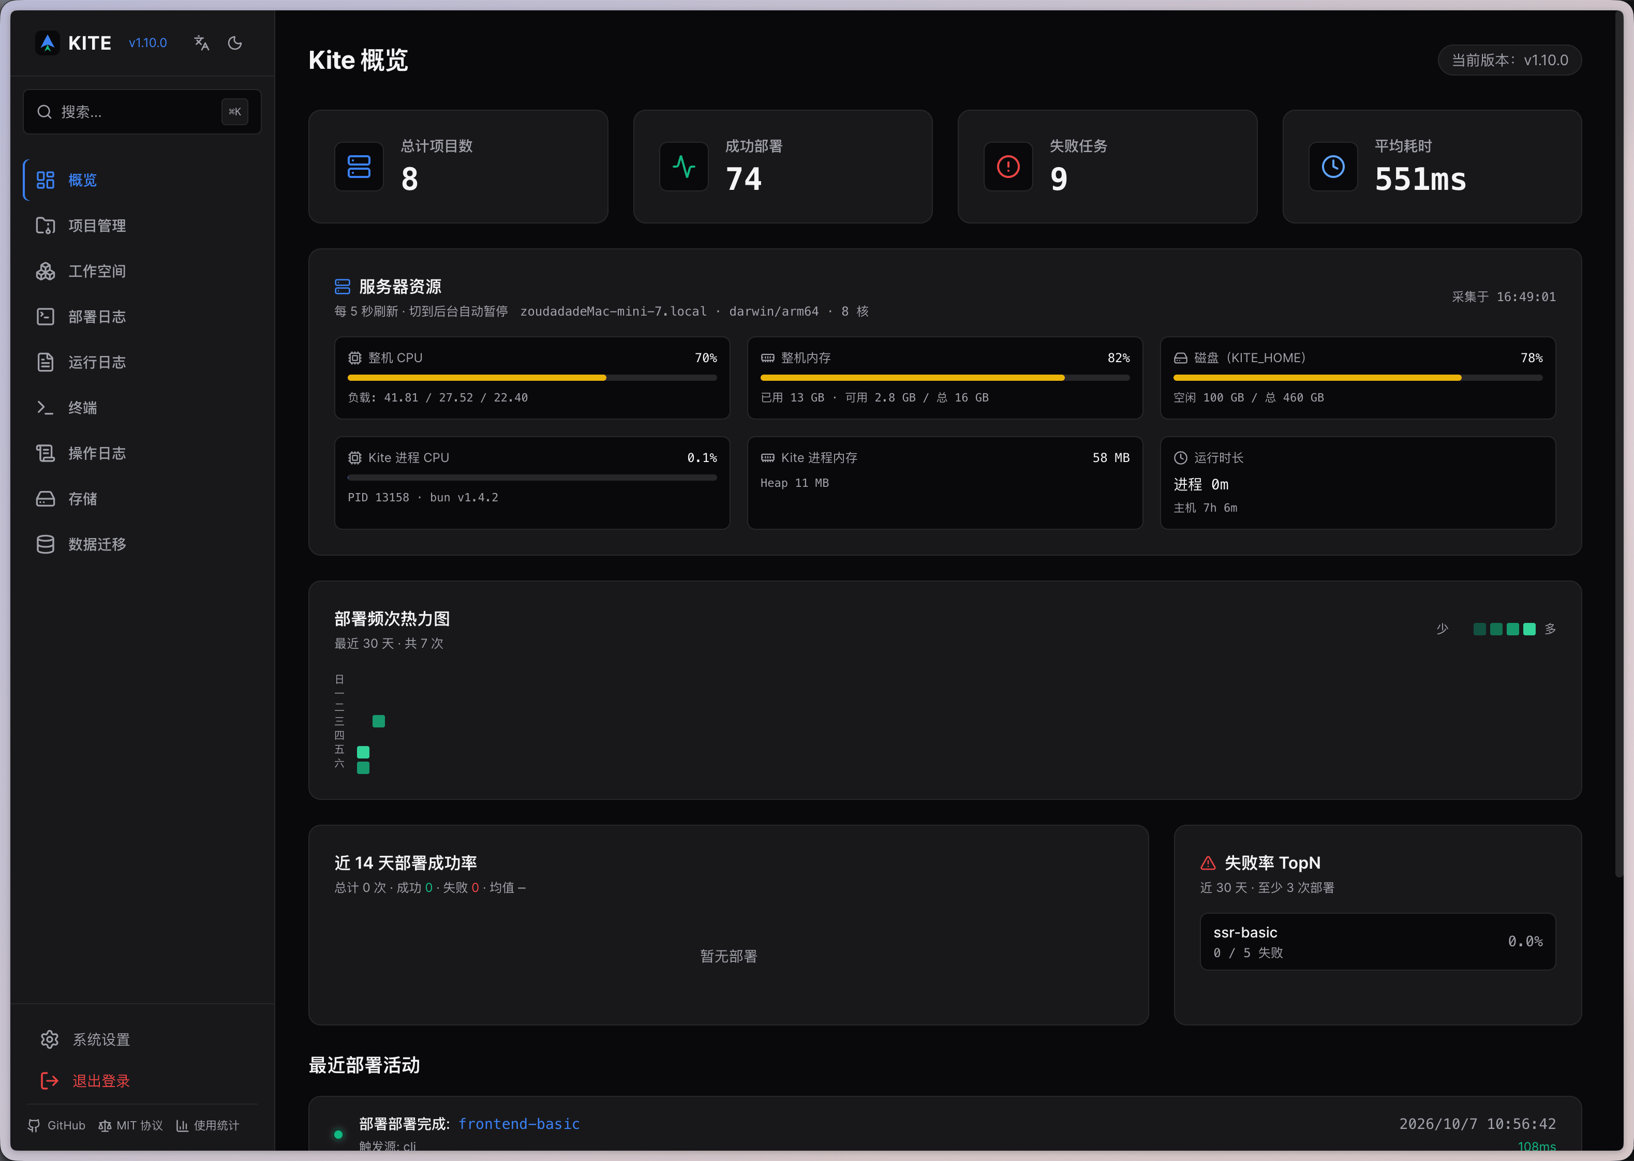Click the clock icon beside 运行时长
The height and width of the screenshot is (1161, 1634).
[1181, 457]
